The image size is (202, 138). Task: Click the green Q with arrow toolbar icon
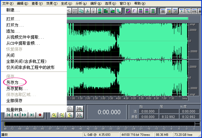point(119,11)
